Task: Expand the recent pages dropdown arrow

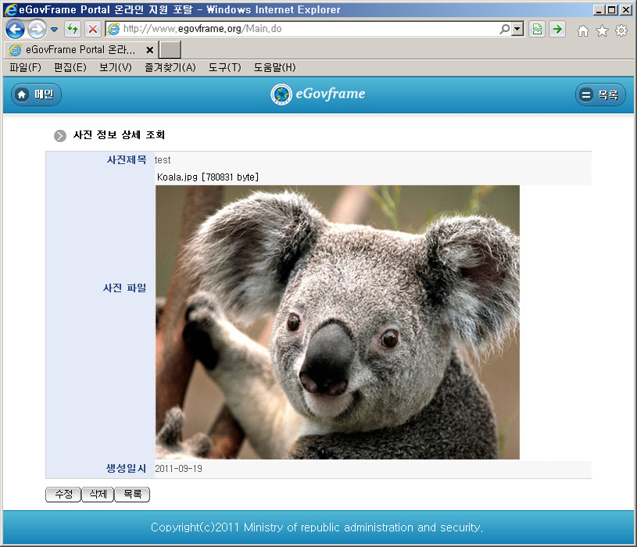Action: [x=54, y=30]
